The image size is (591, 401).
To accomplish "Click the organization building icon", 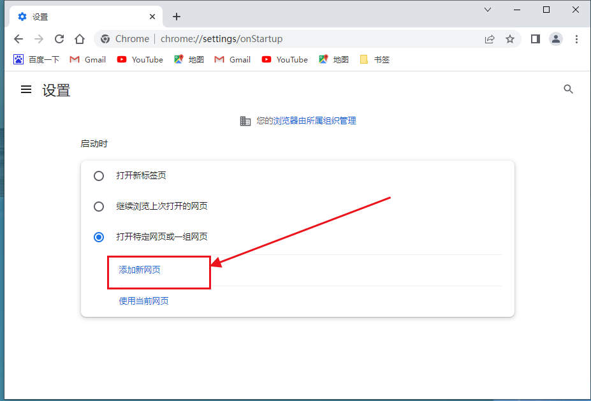I will [245, 121].
